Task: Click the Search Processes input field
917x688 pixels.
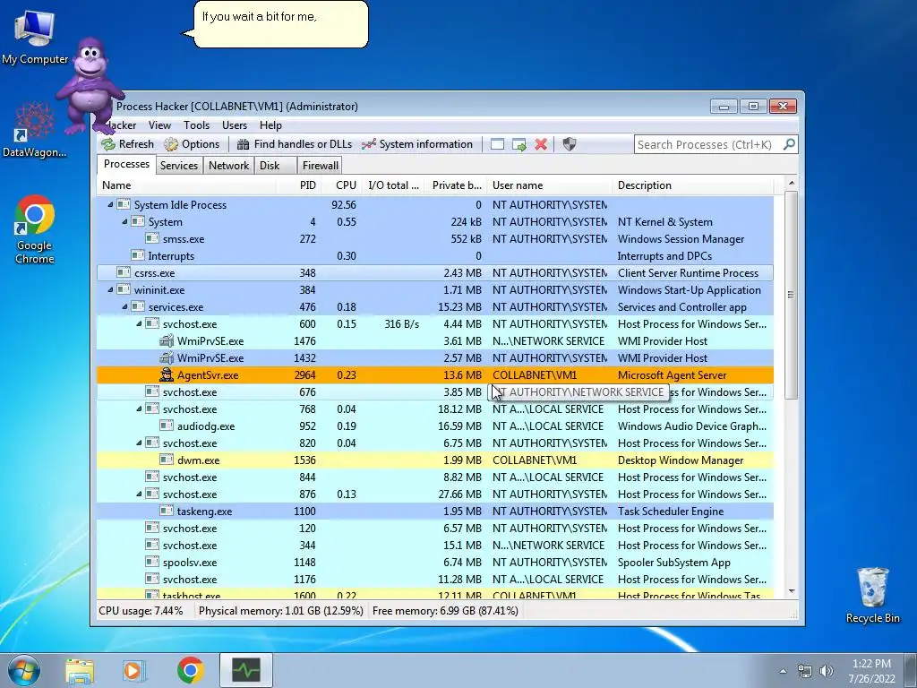Action: [708, 144]
